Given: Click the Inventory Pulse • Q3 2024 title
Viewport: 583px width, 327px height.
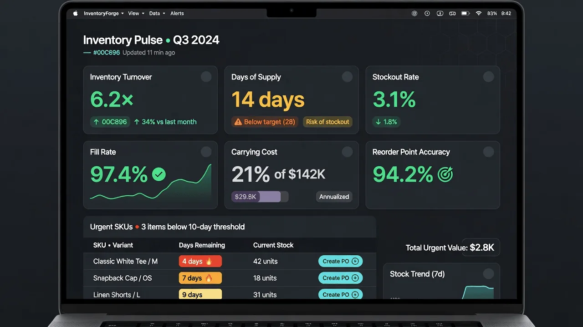Looking at the screenshot, I should [151, 40].
